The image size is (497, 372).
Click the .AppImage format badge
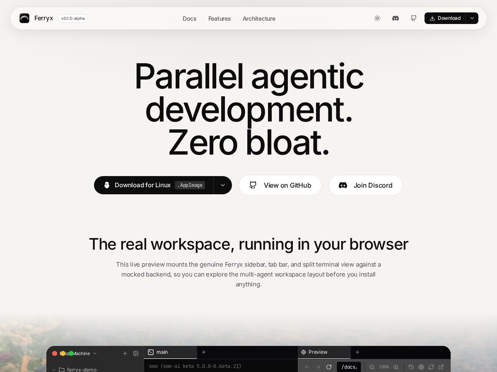(x=190, y=185)
